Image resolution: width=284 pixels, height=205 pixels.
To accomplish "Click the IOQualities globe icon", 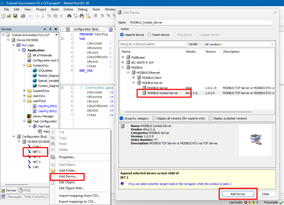I will (35, 70).
